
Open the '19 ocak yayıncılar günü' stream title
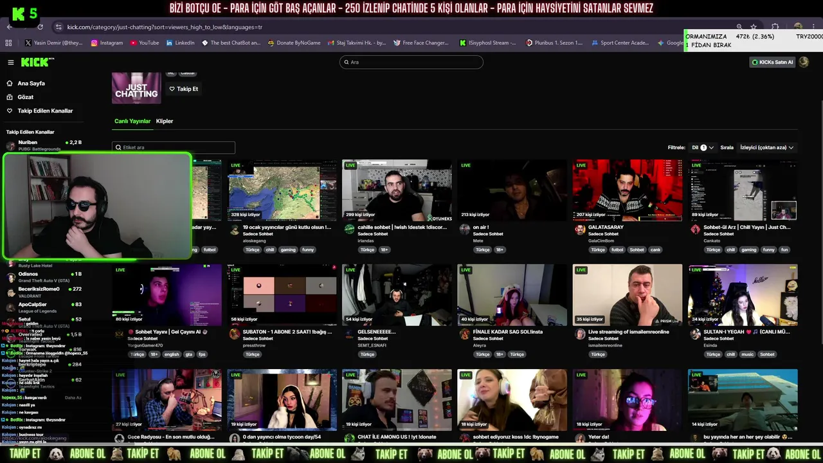pos(287,227)
